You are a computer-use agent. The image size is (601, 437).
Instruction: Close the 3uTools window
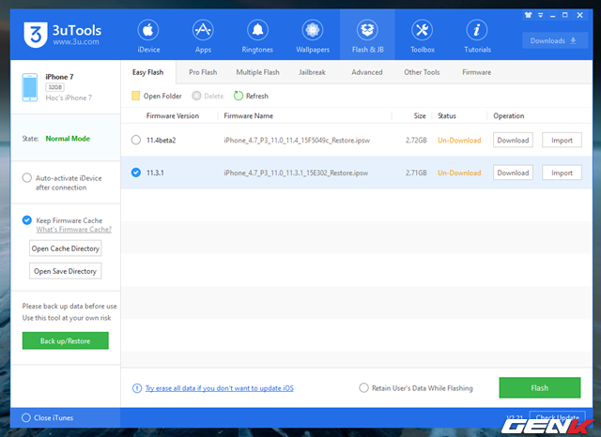(580, 15)
